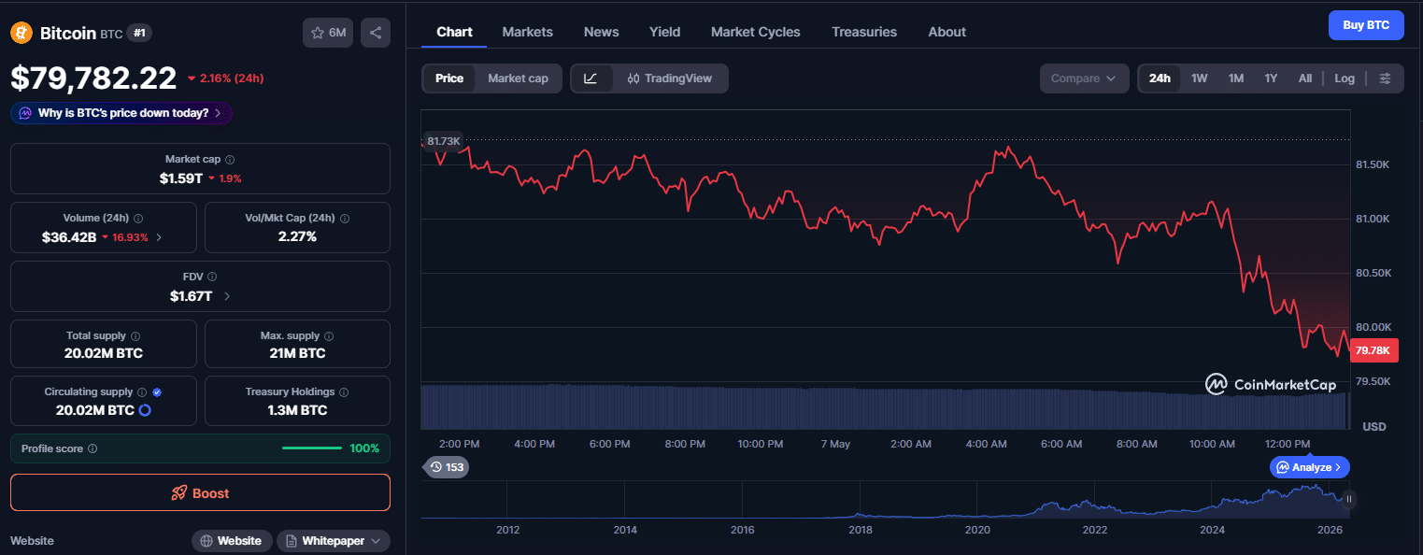Click the timeline pause handle icon

1348,500
